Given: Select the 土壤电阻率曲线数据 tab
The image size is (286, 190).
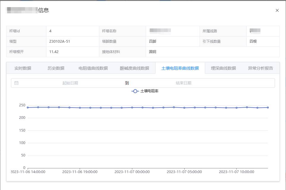Looking at the screenshot, I should [180, 68].
